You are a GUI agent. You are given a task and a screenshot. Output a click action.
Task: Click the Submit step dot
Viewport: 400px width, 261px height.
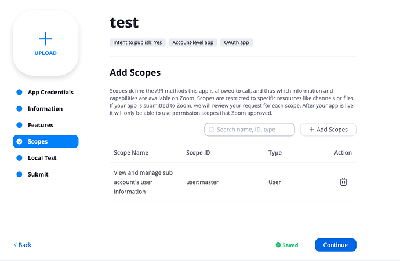(x=19, y=174)
